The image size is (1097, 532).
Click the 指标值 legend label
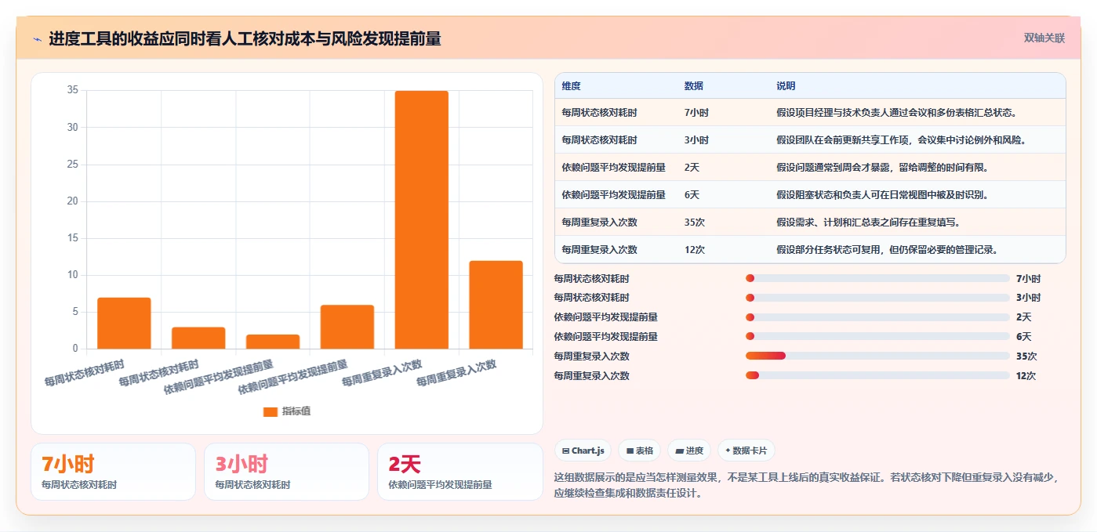[x=296, y=411]
